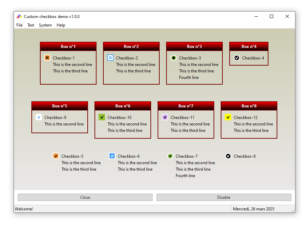The width and height of the screenshot is (307, 225).
Task: Toggle the orange Checkbox-1 box
Action: tap(47, 58)
